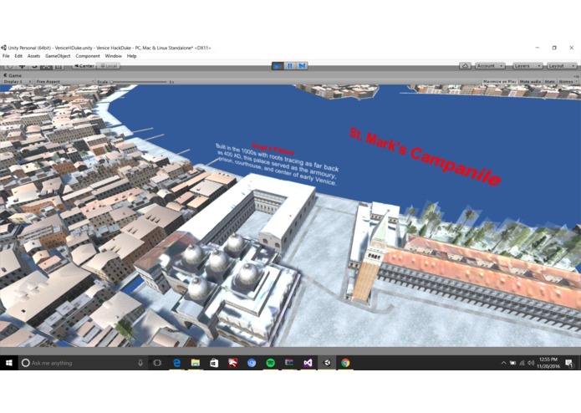
Task: Select the Rect transform tool
Action: 59,66
